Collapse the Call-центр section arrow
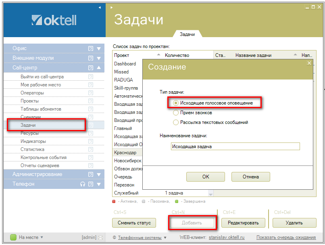The width and height of the screenshot is (325, 245). (99, 68)
